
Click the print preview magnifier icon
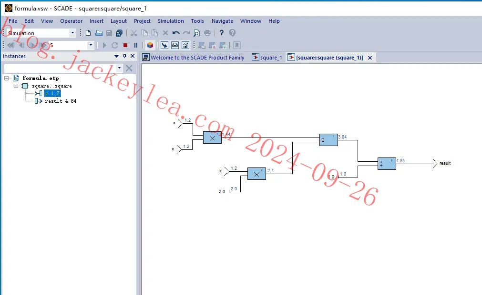pyautogui.click(x=197, y=33)
